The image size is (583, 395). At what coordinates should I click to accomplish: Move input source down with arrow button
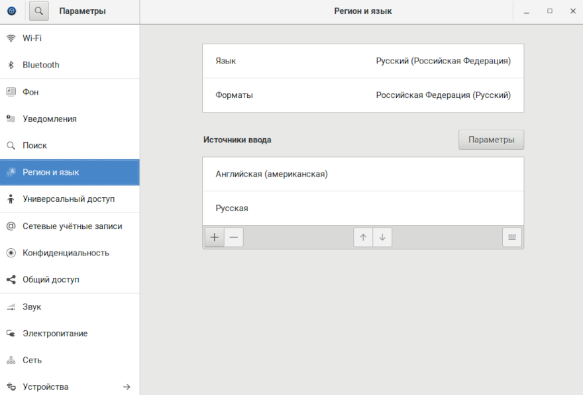[382, 237]
